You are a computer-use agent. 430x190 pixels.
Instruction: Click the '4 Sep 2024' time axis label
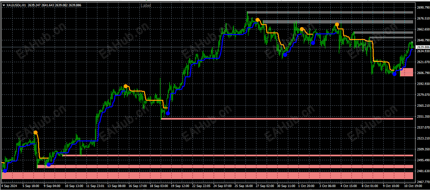9,186
